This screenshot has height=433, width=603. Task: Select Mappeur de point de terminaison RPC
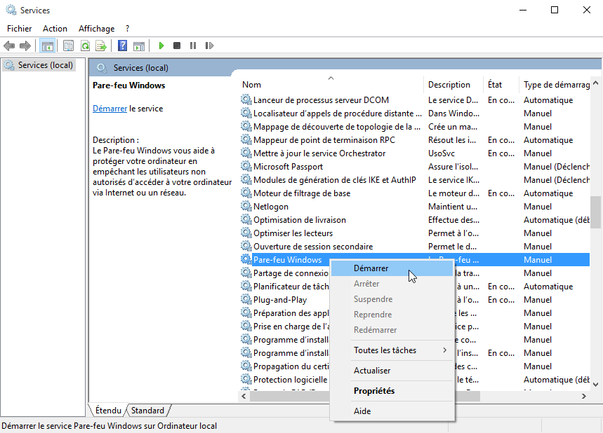tap(415, 140)
